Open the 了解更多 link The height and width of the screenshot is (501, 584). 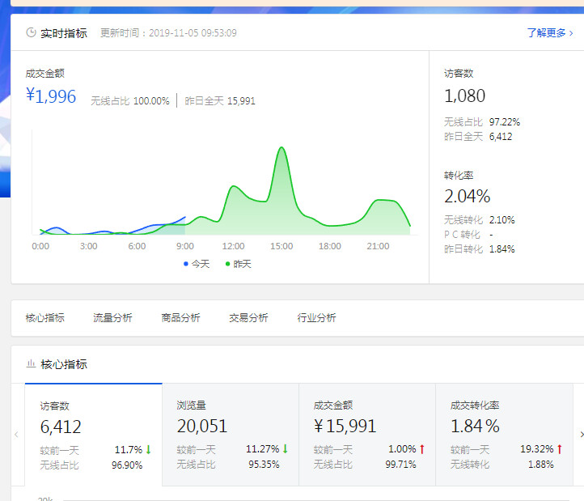(x=549, y=33)
